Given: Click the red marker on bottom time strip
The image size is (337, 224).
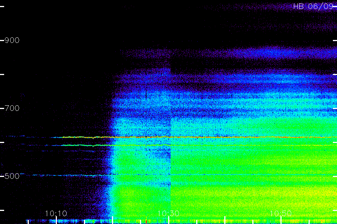Looking at the screenshot, I should pos(146,221).
